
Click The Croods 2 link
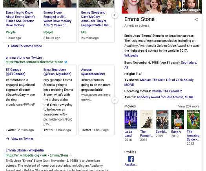pos(172,91)
